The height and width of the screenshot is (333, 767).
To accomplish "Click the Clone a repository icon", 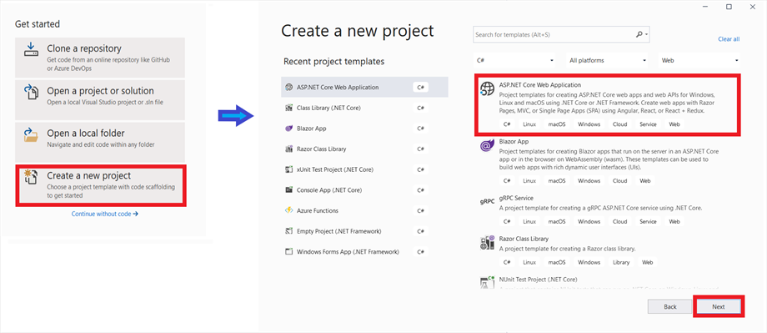I will pyautogui.click(x=31, y=49).
